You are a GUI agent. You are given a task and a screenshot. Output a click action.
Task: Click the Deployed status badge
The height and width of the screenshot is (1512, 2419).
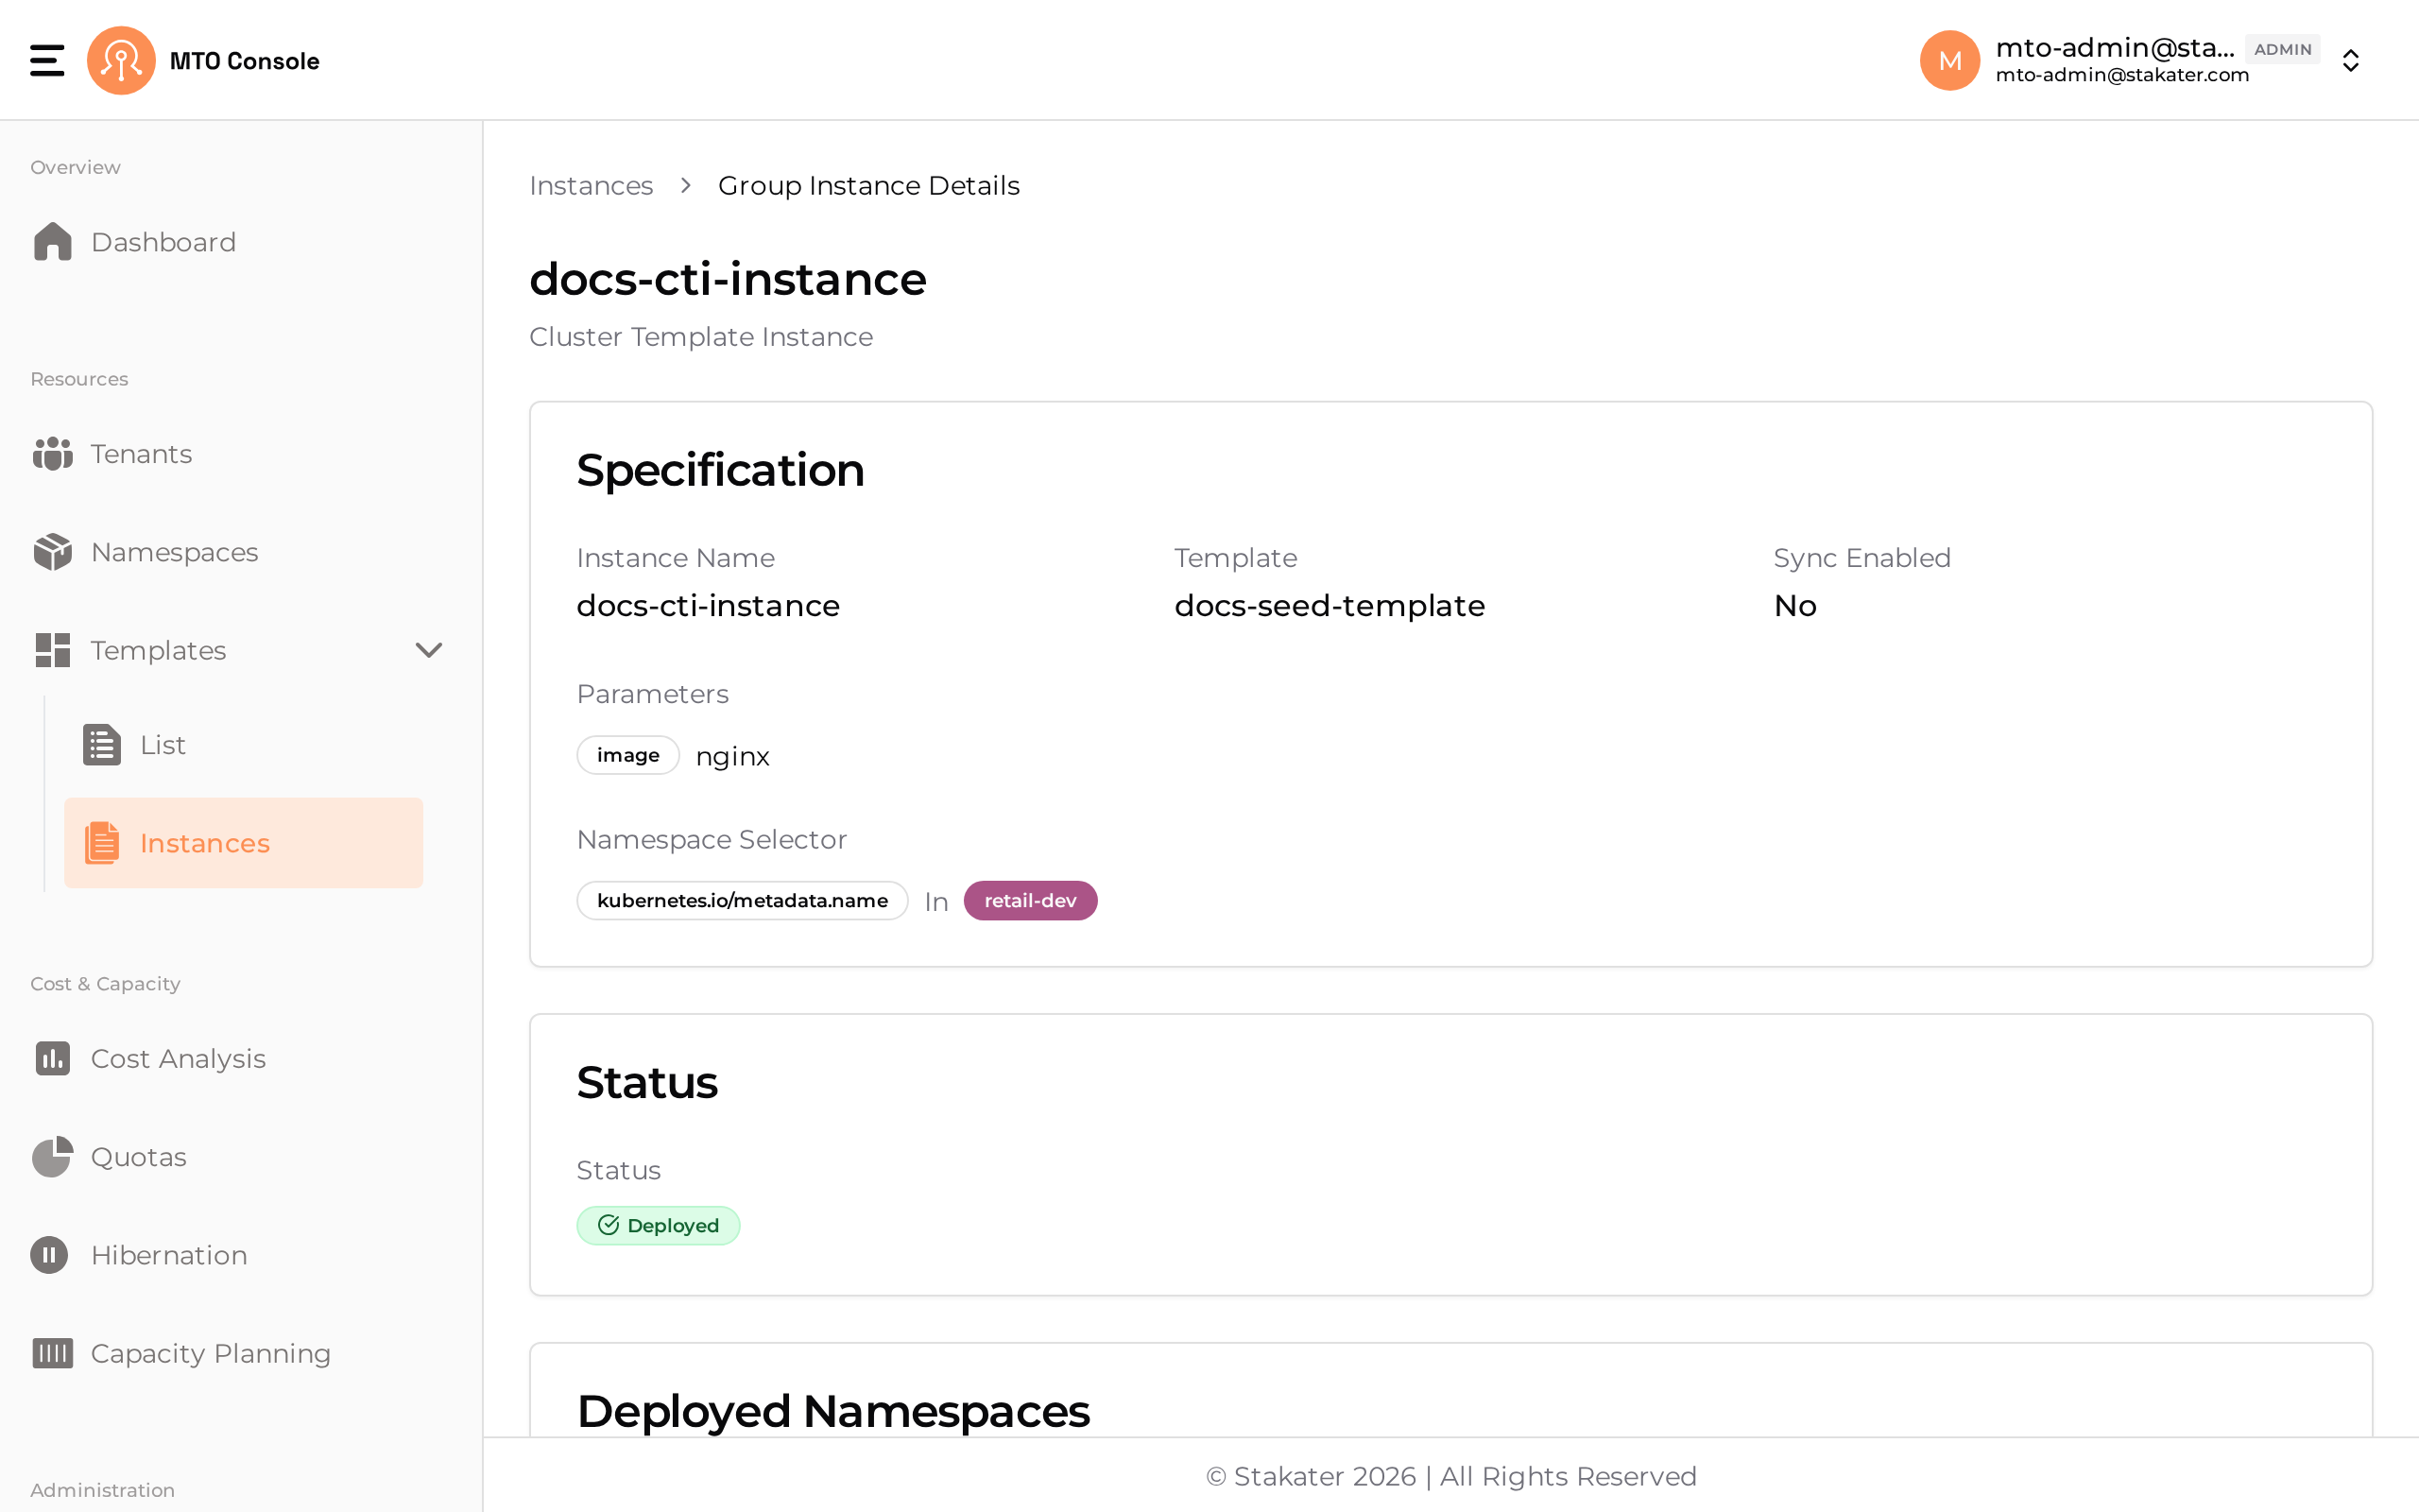658,1225
